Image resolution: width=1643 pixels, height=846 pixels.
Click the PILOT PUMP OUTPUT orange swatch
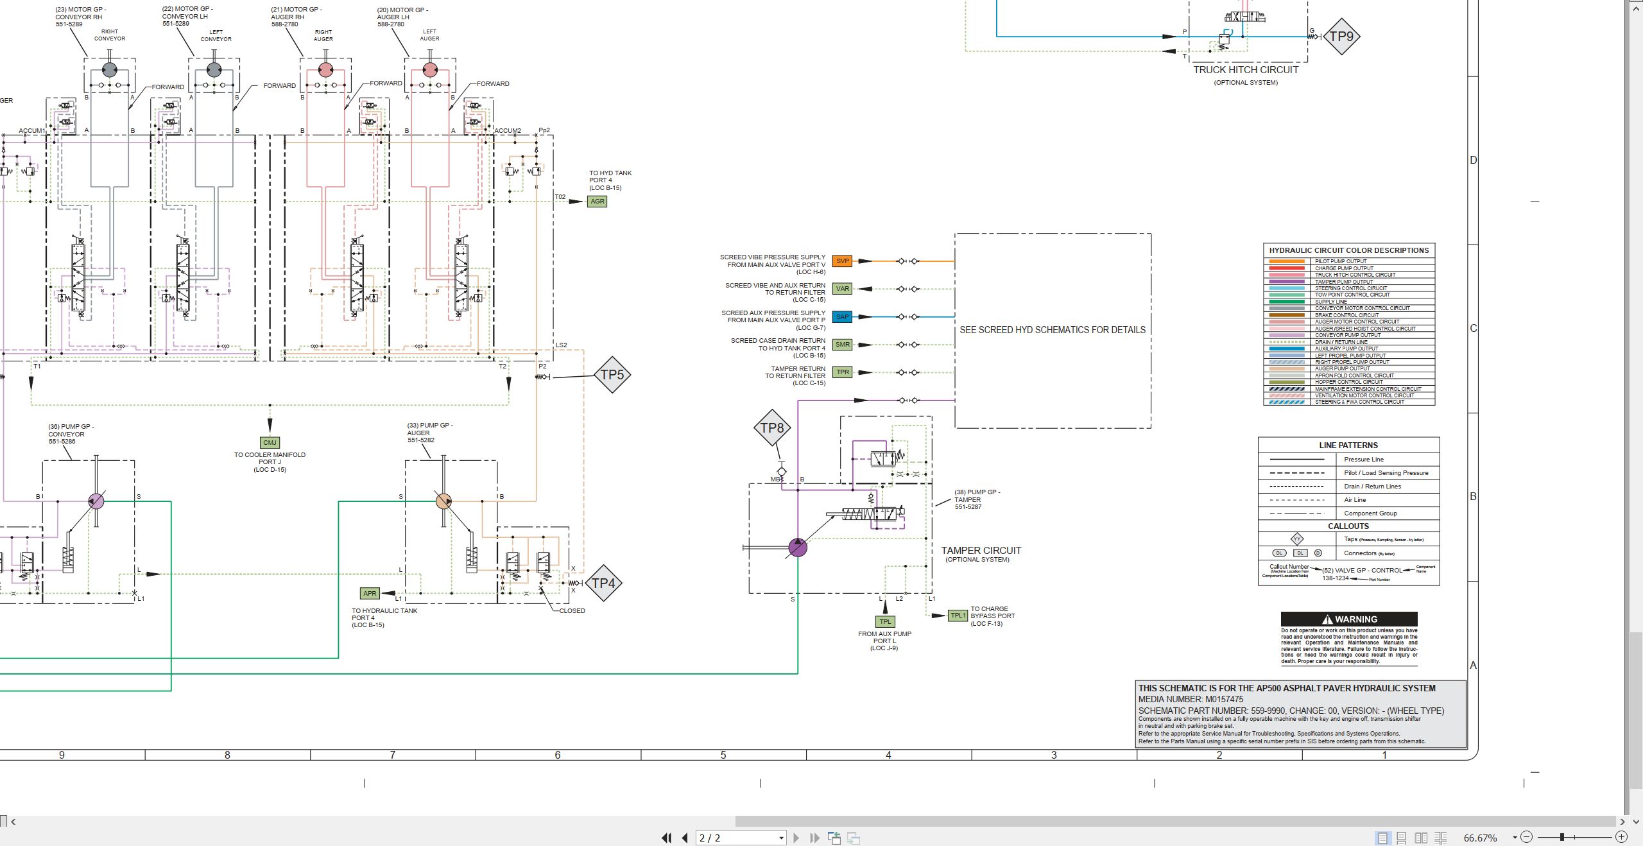point(1287,261)
